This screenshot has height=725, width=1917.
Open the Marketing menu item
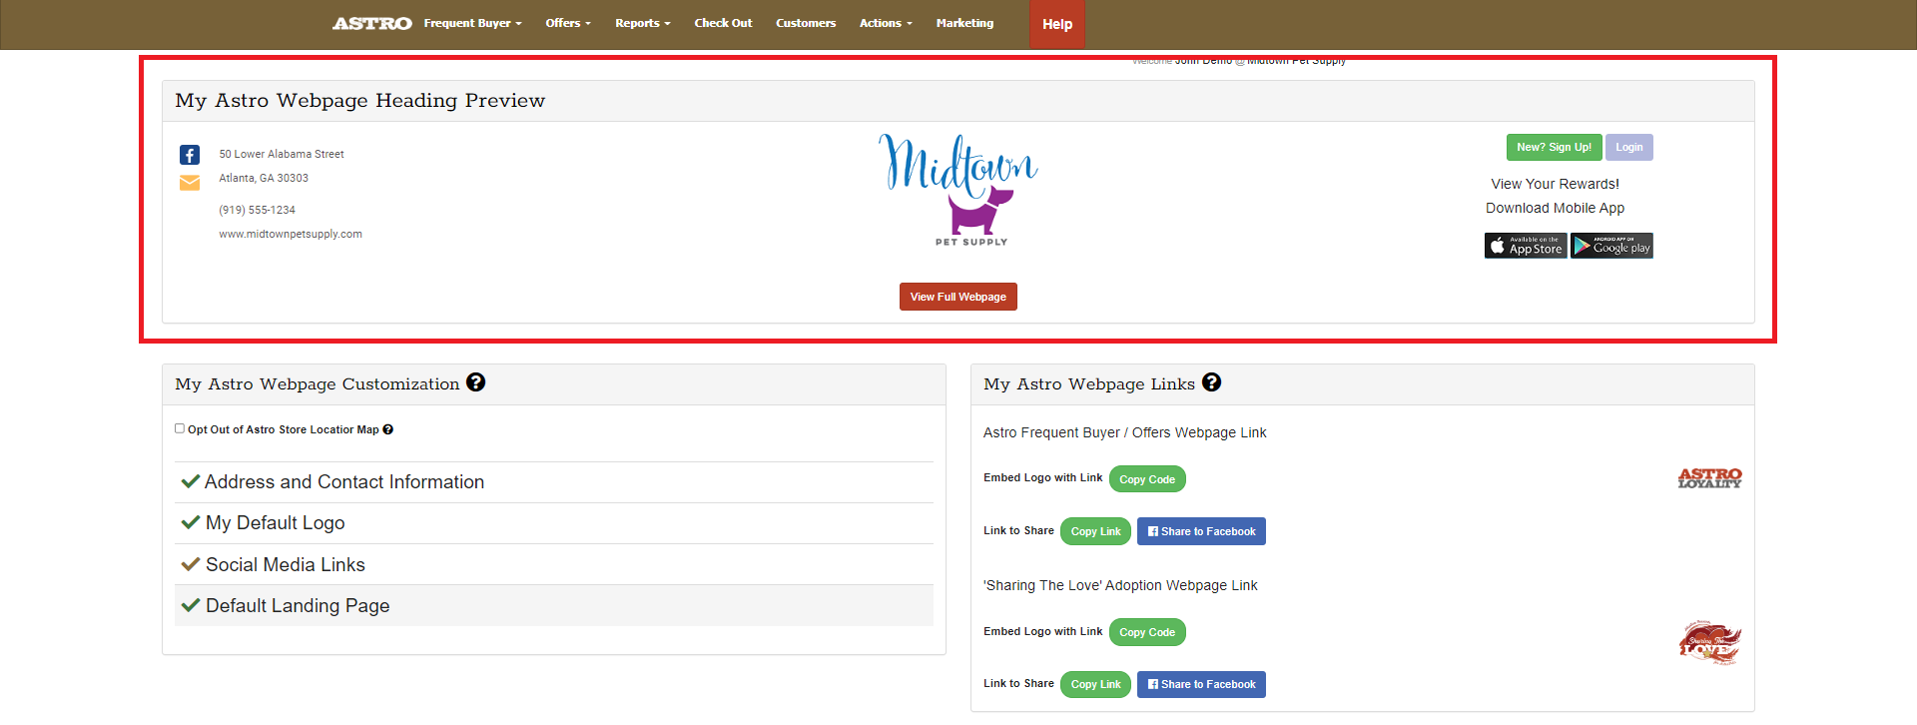(x=964, y=23)
